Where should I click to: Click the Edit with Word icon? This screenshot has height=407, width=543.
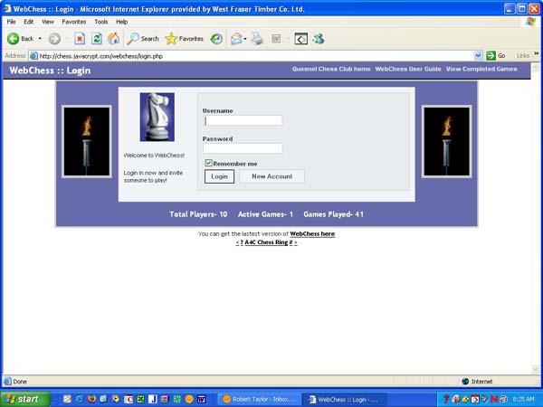tap(276, 39)
